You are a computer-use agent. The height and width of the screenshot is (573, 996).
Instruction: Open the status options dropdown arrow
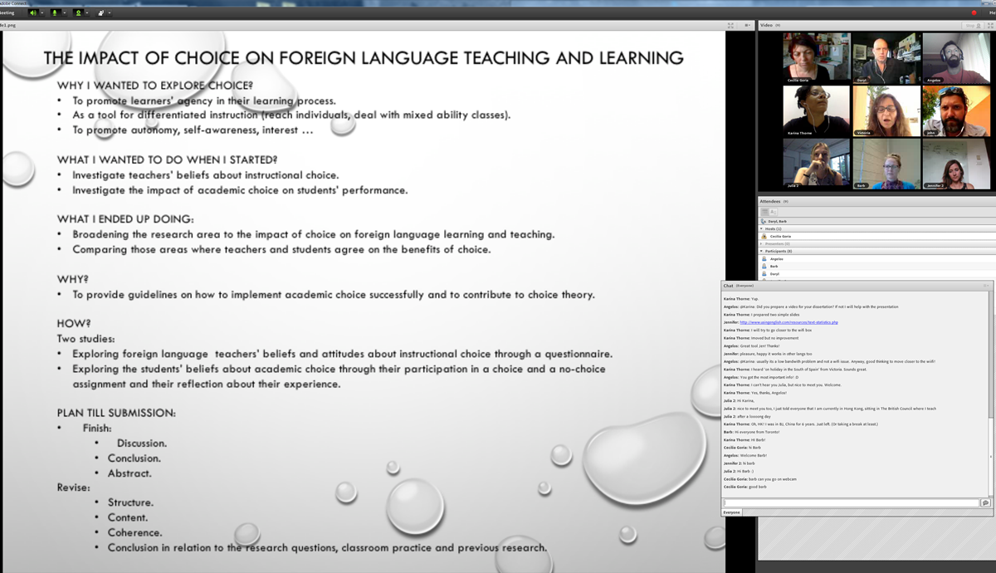[x=110, y=12]
